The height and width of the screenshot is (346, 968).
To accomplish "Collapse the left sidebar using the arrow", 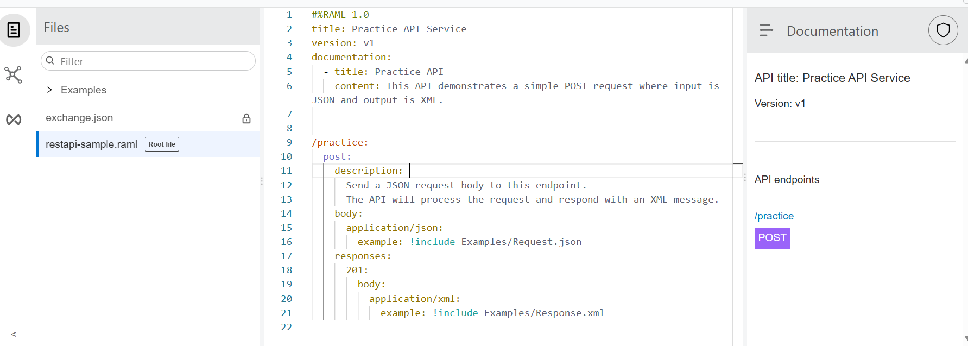I will 14,334.
